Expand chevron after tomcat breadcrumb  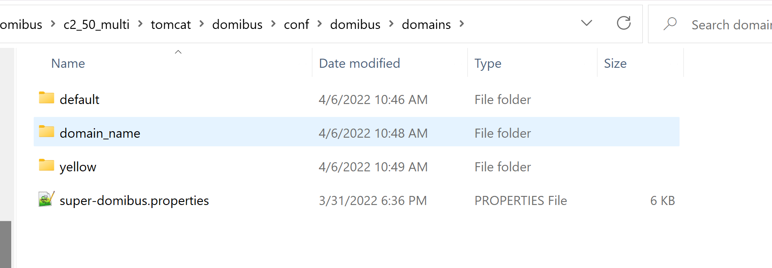click(201, 24)
